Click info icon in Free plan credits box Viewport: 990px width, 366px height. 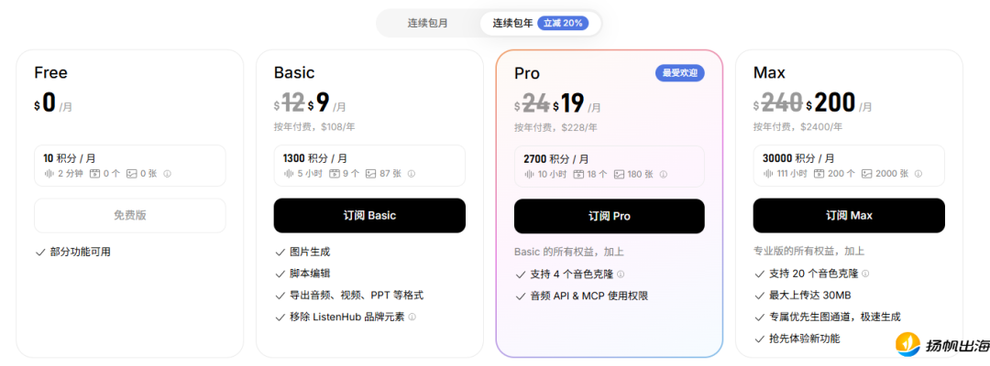point(167,174)
